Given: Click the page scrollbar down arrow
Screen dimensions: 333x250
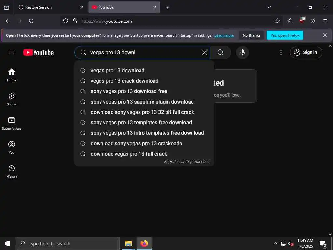Looking at the screenshot, I should [330, 234].
